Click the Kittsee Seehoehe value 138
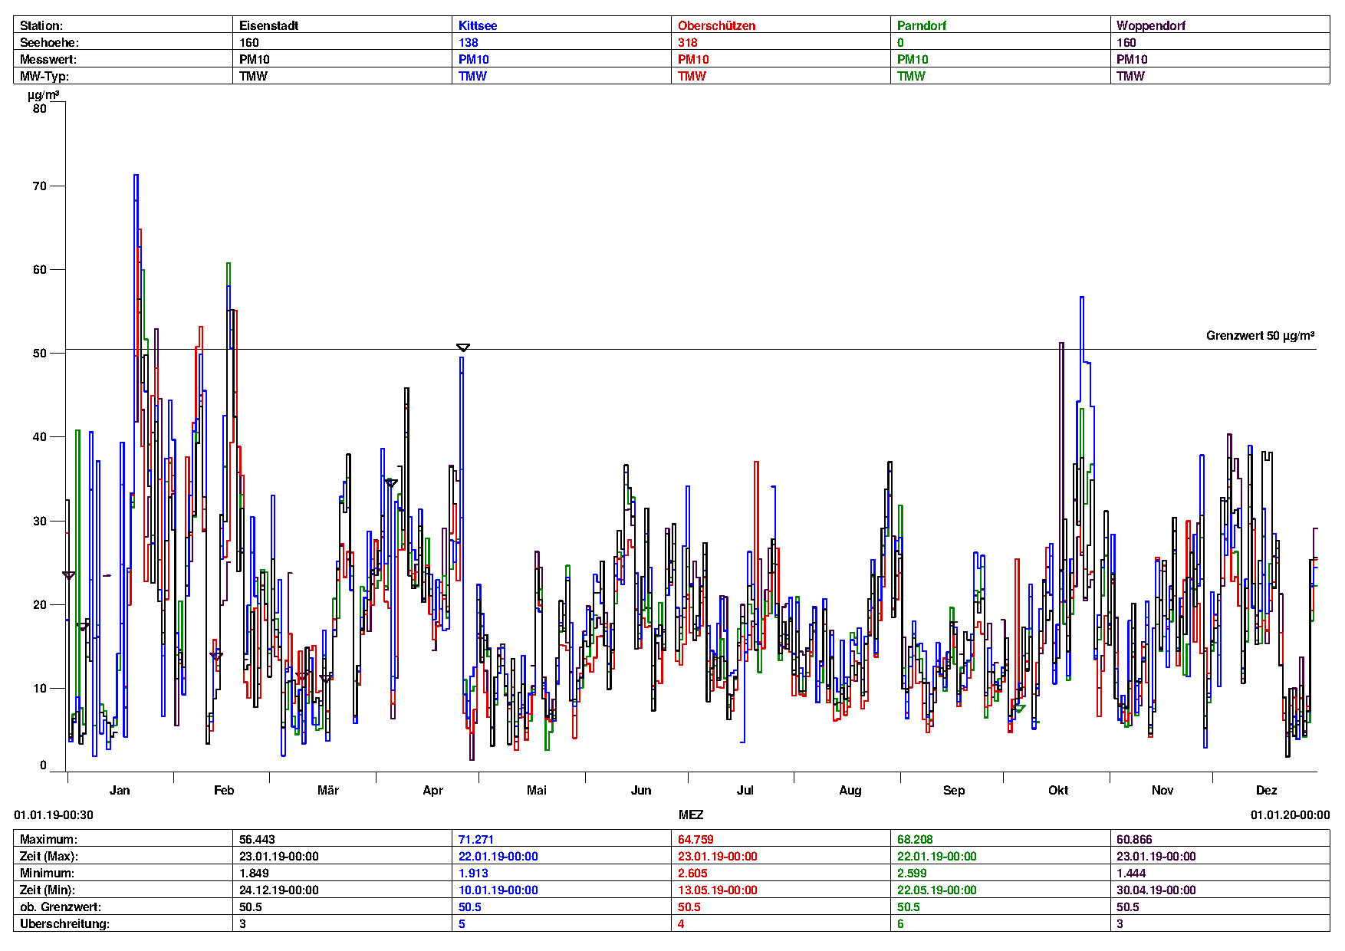 pos(469,42)
